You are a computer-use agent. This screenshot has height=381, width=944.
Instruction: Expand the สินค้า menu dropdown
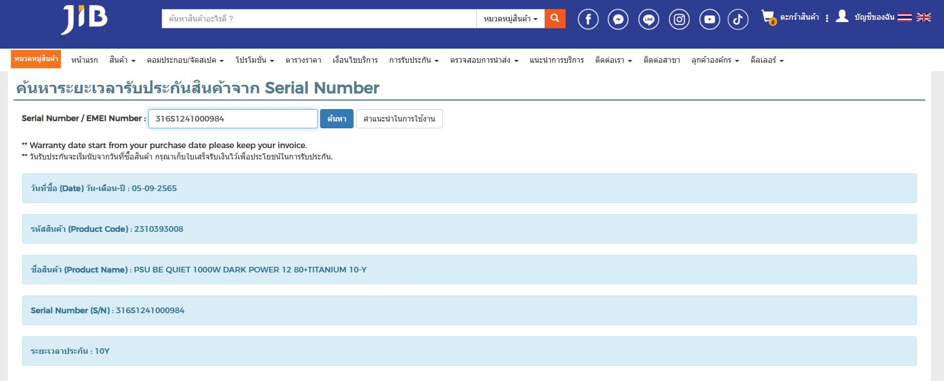[x=122, y=60]
